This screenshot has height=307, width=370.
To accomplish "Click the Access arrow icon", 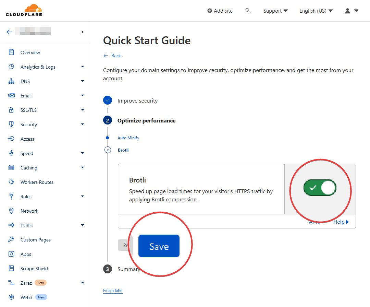I will [11, 139].
